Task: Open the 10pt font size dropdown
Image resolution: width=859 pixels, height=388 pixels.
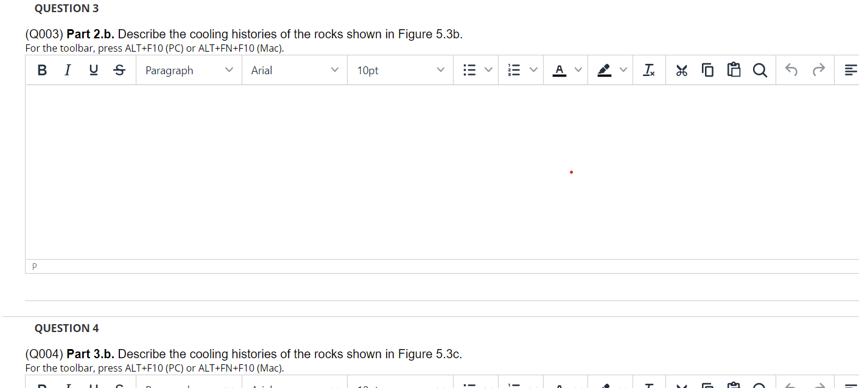Action: coord(400,70)
